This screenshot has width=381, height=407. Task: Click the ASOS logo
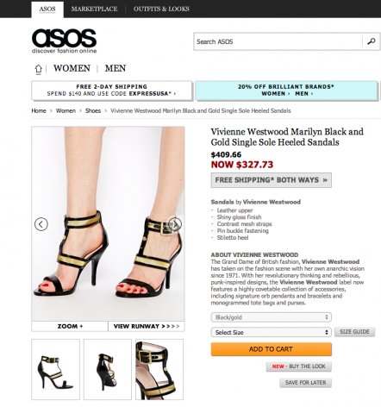point(64,41)
